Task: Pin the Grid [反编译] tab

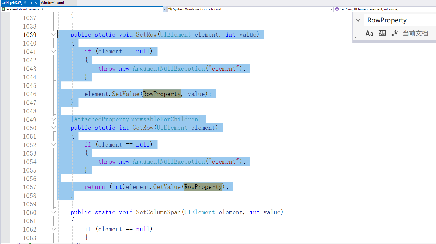Action: 31,3
